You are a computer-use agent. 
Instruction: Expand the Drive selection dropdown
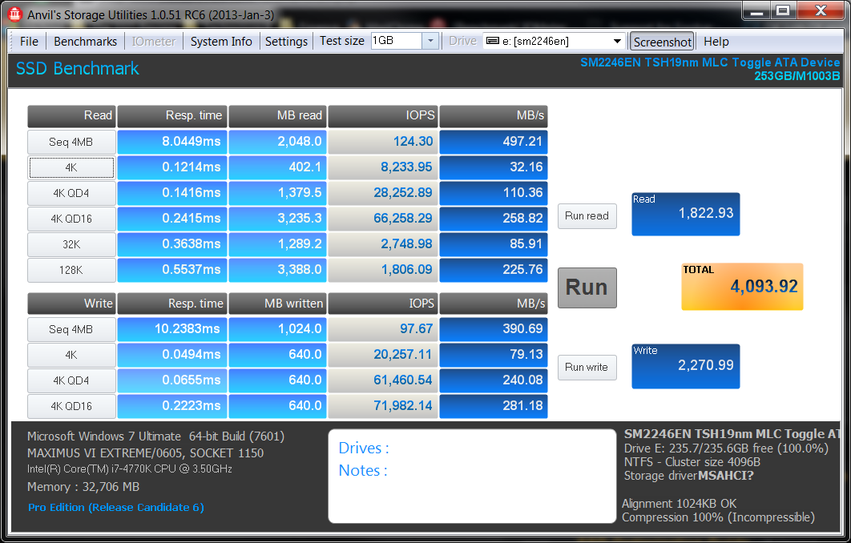(617, 42)
